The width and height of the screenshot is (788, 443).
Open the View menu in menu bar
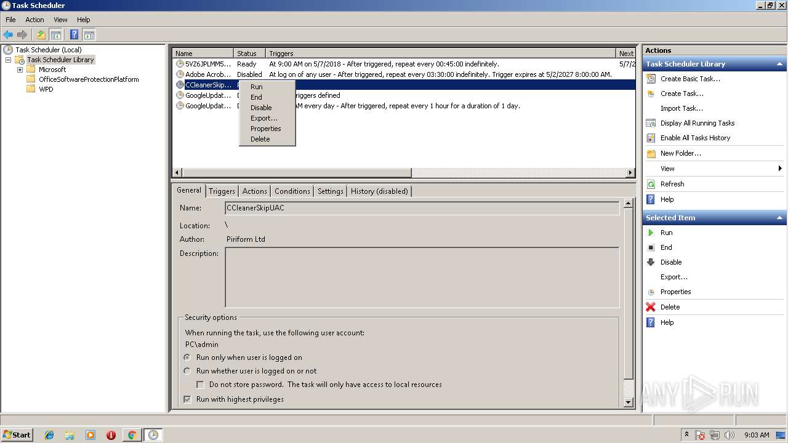60,20
